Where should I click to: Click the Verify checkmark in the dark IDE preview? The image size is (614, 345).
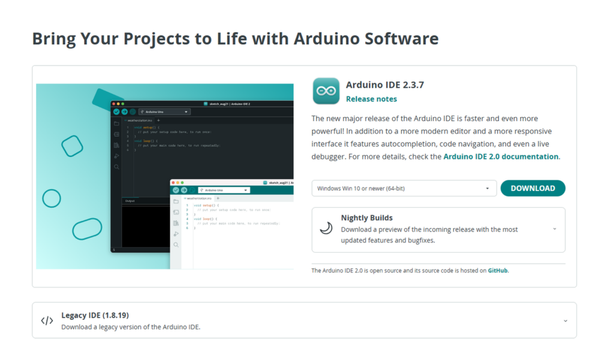click(116, 111)
